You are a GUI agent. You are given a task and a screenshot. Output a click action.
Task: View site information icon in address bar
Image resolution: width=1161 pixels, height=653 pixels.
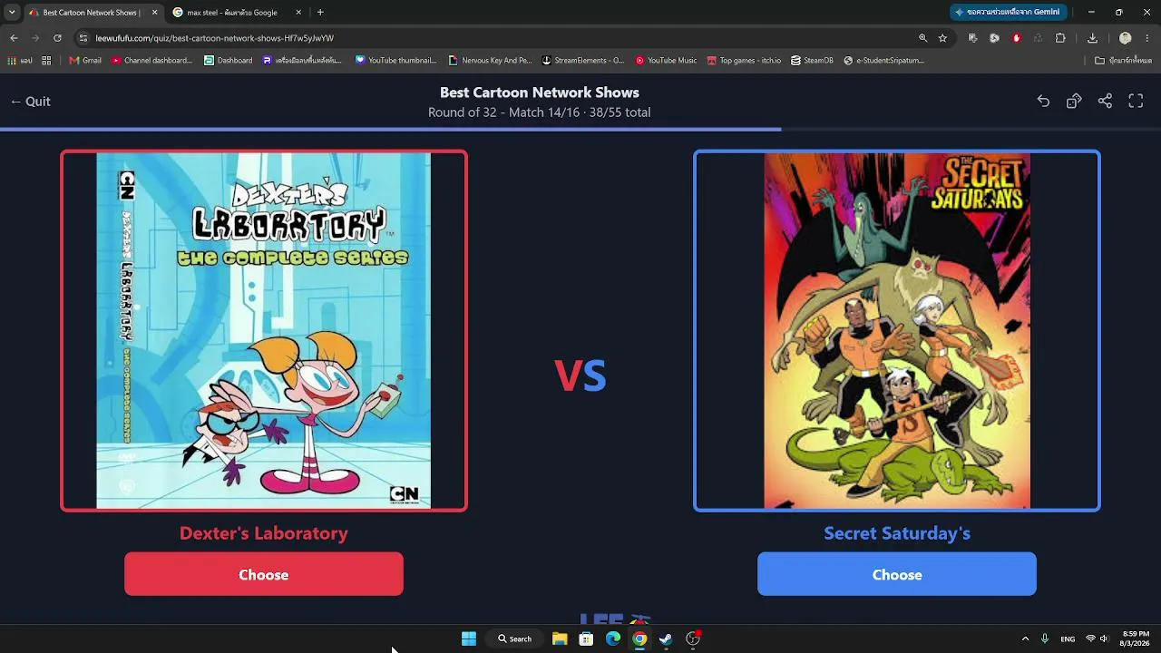click(83, 38)
